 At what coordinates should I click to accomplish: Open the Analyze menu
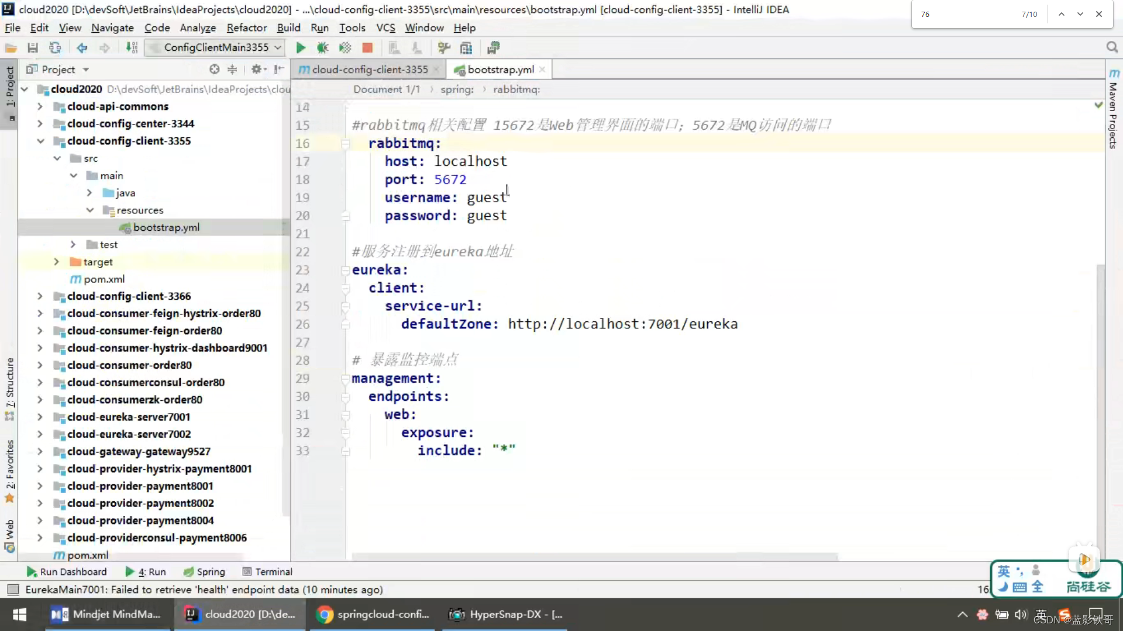pyautogui.click(x=198, y=27)
